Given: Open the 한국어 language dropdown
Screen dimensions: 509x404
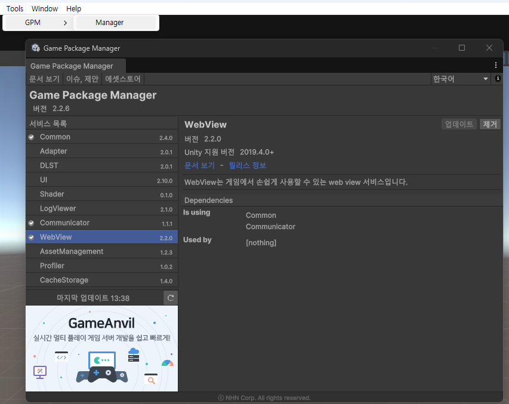Looking at the screenshot, I should click(x=460, y=79).
